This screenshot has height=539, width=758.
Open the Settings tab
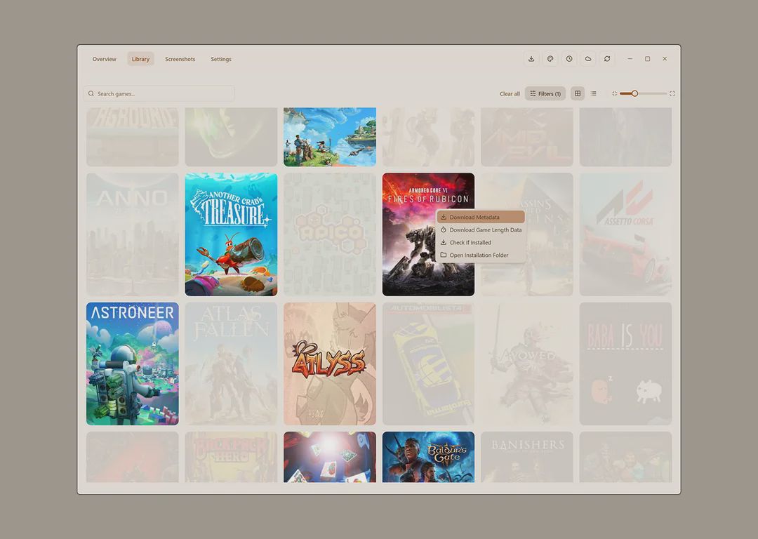221,59
